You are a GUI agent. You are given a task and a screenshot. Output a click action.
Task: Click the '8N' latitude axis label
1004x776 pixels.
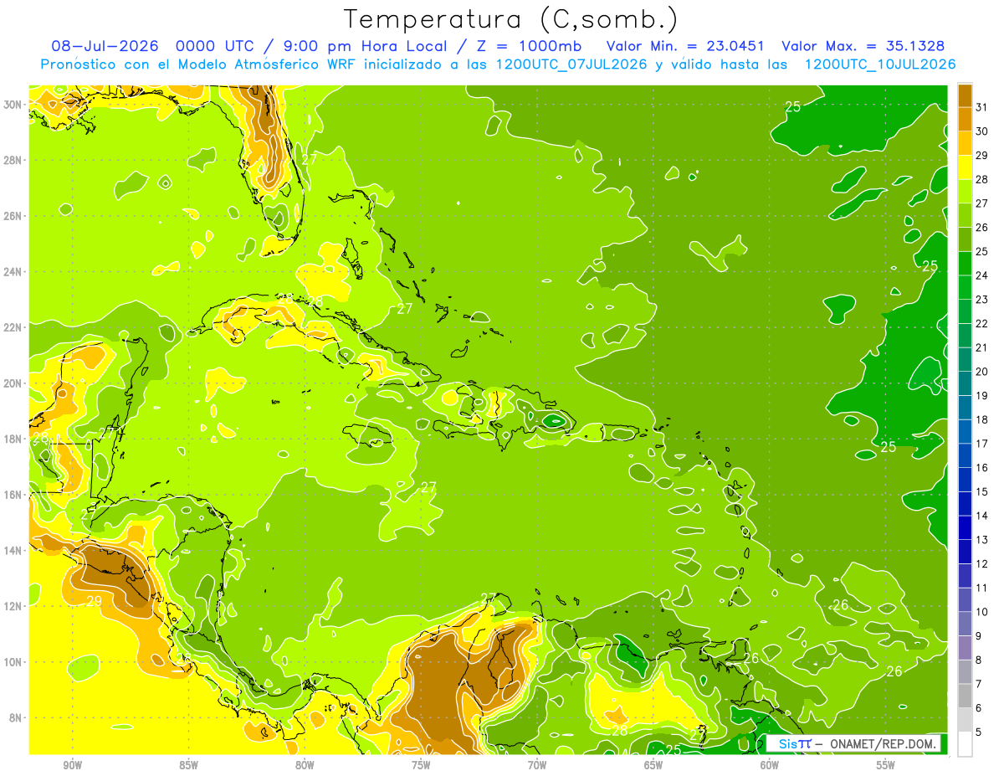pos(17,717)
